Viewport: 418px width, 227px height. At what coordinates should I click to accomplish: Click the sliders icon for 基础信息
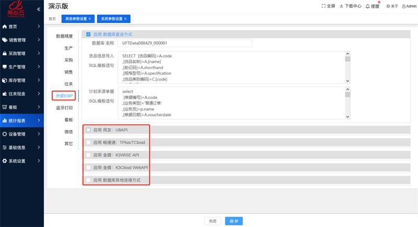click(5, 147)
